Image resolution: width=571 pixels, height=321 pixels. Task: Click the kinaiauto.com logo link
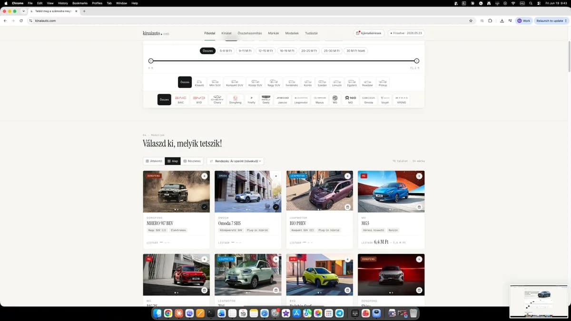click(x=156, y=33)
